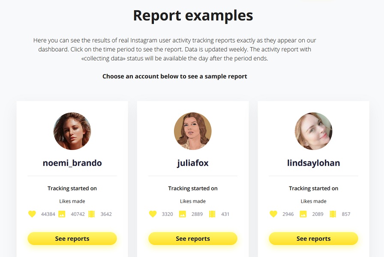The height and width of the screenshot is (257, 384).
Task: Click Tracking started on in noemi_brando's card
Action: point(72,188)
